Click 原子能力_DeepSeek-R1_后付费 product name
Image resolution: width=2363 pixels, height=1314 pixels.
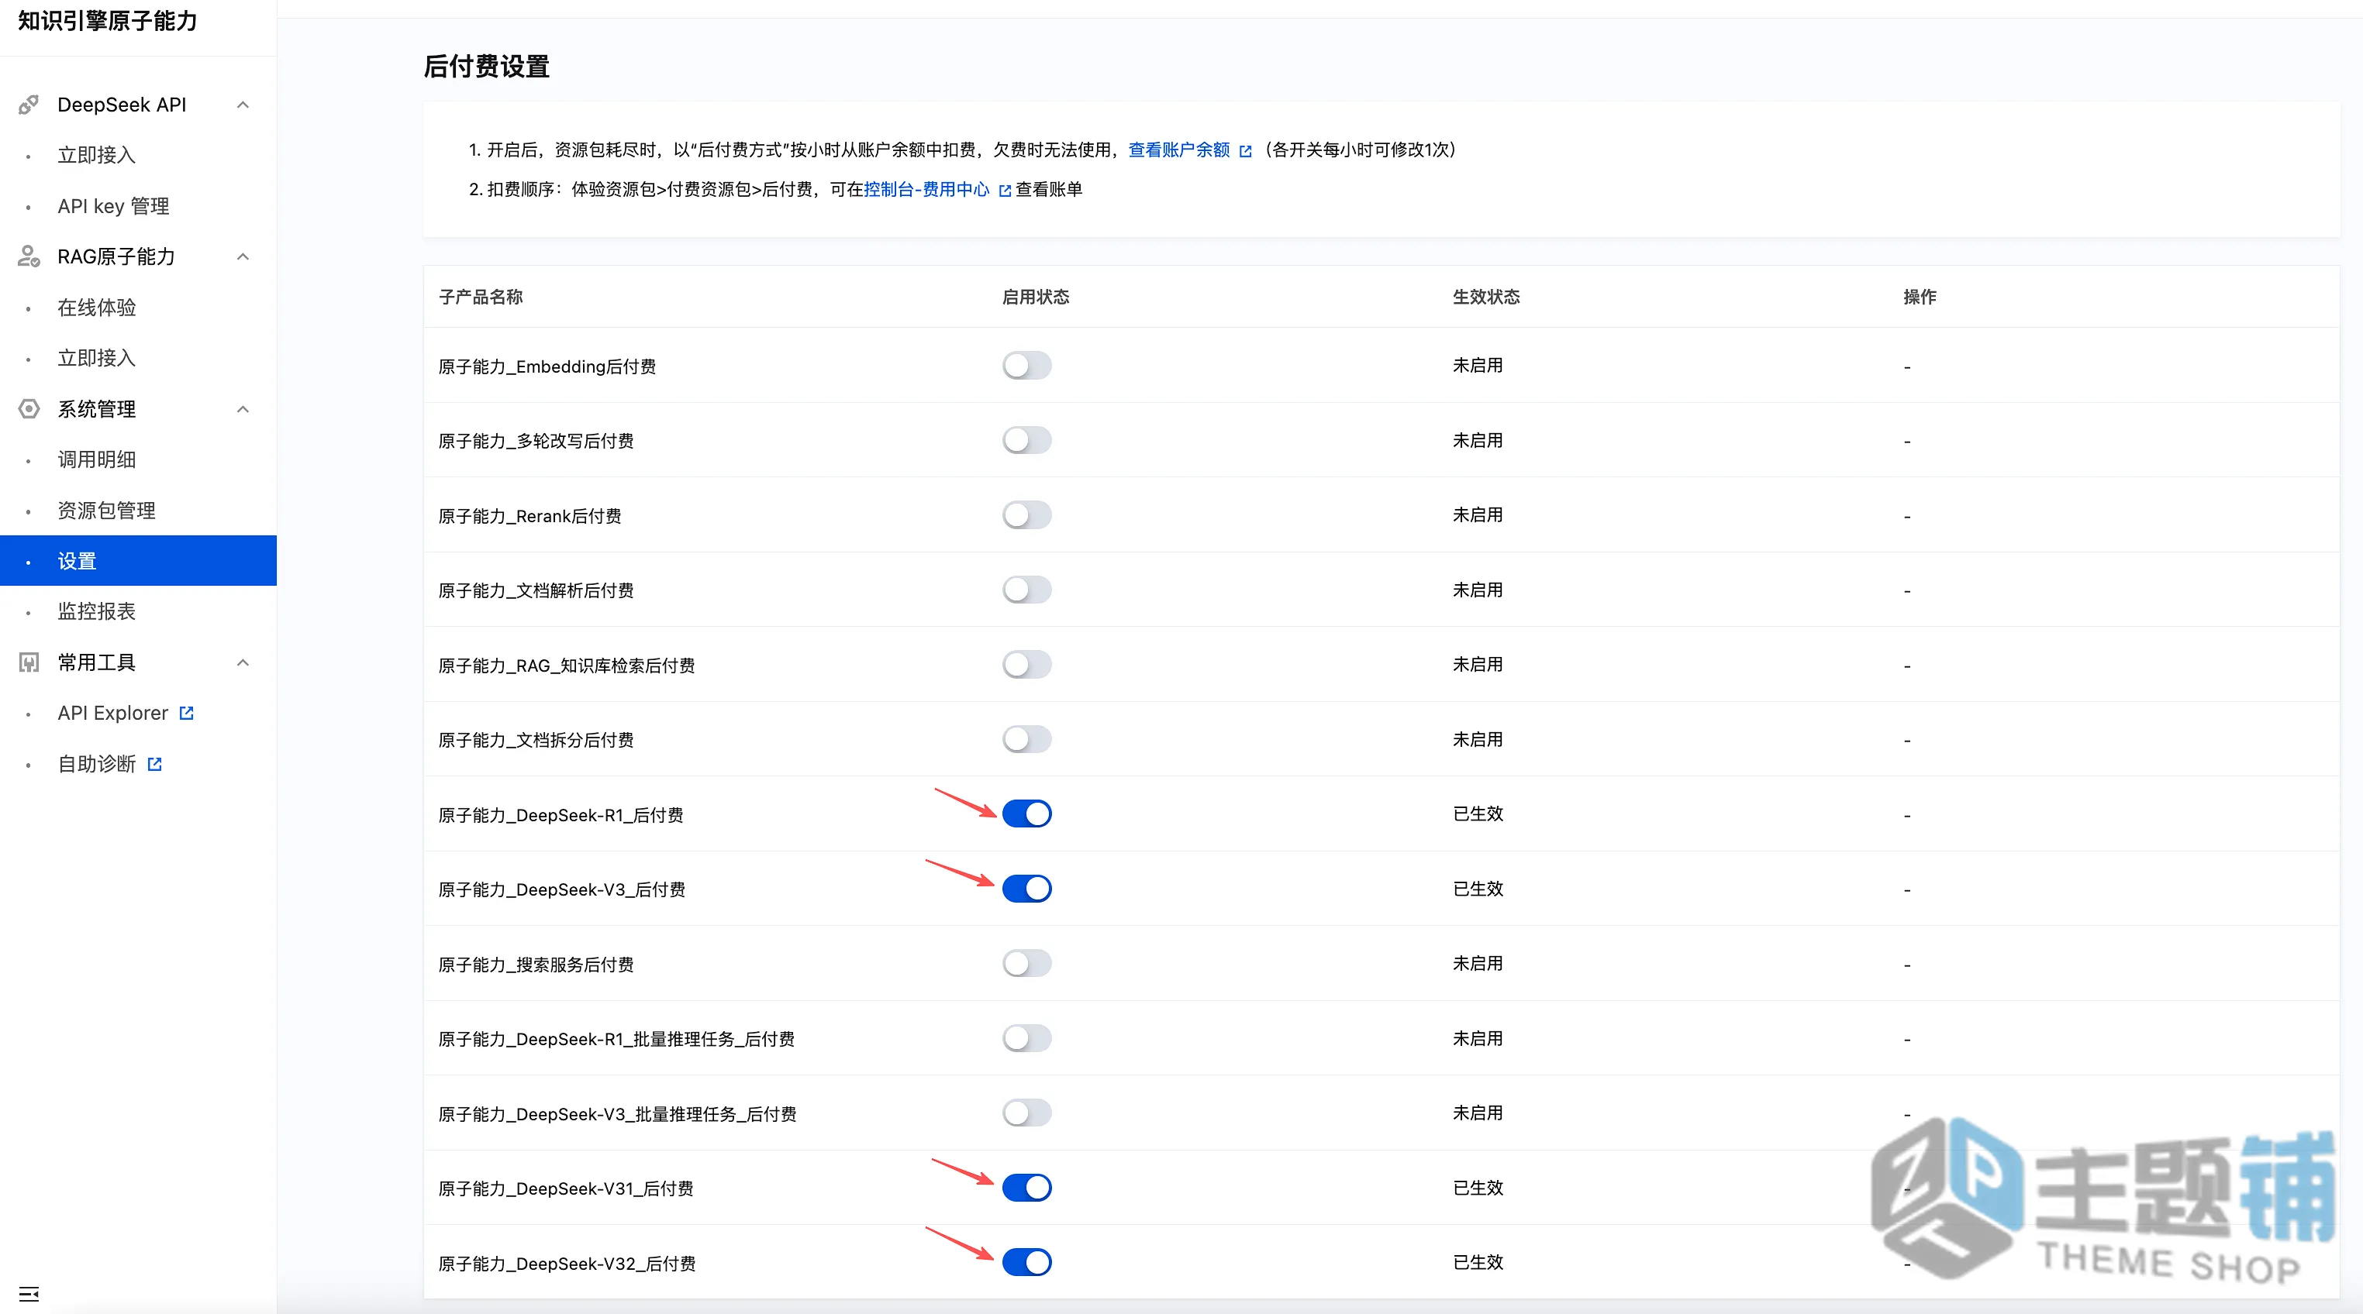click(x=561, y=815)
